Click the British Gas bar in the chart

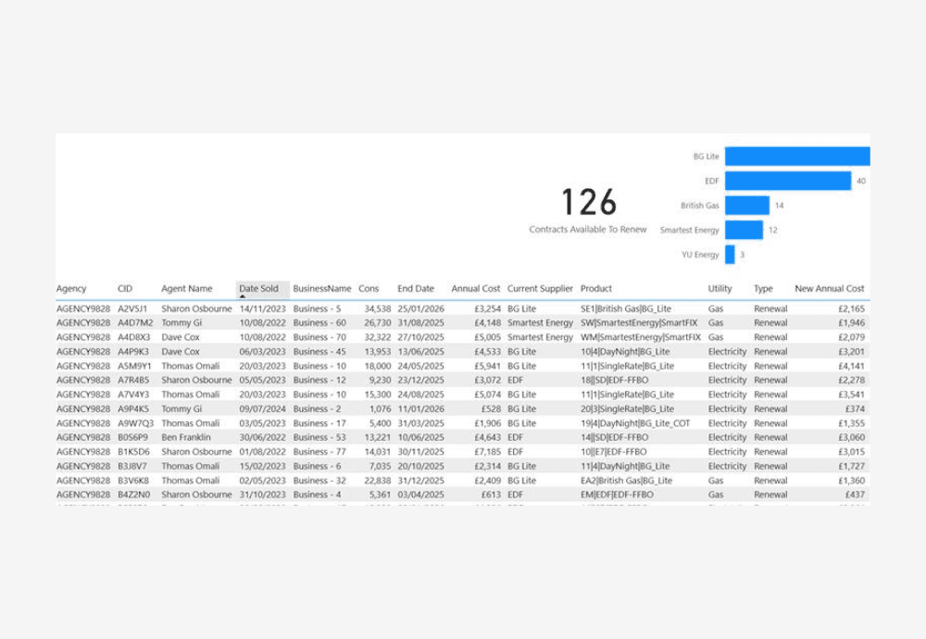click(747, 206)
